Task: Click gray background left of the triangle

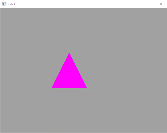Action: [26, 73]
